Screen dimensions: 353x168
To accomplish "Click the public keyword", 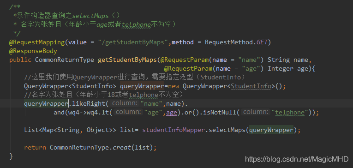I will (20, 60).
